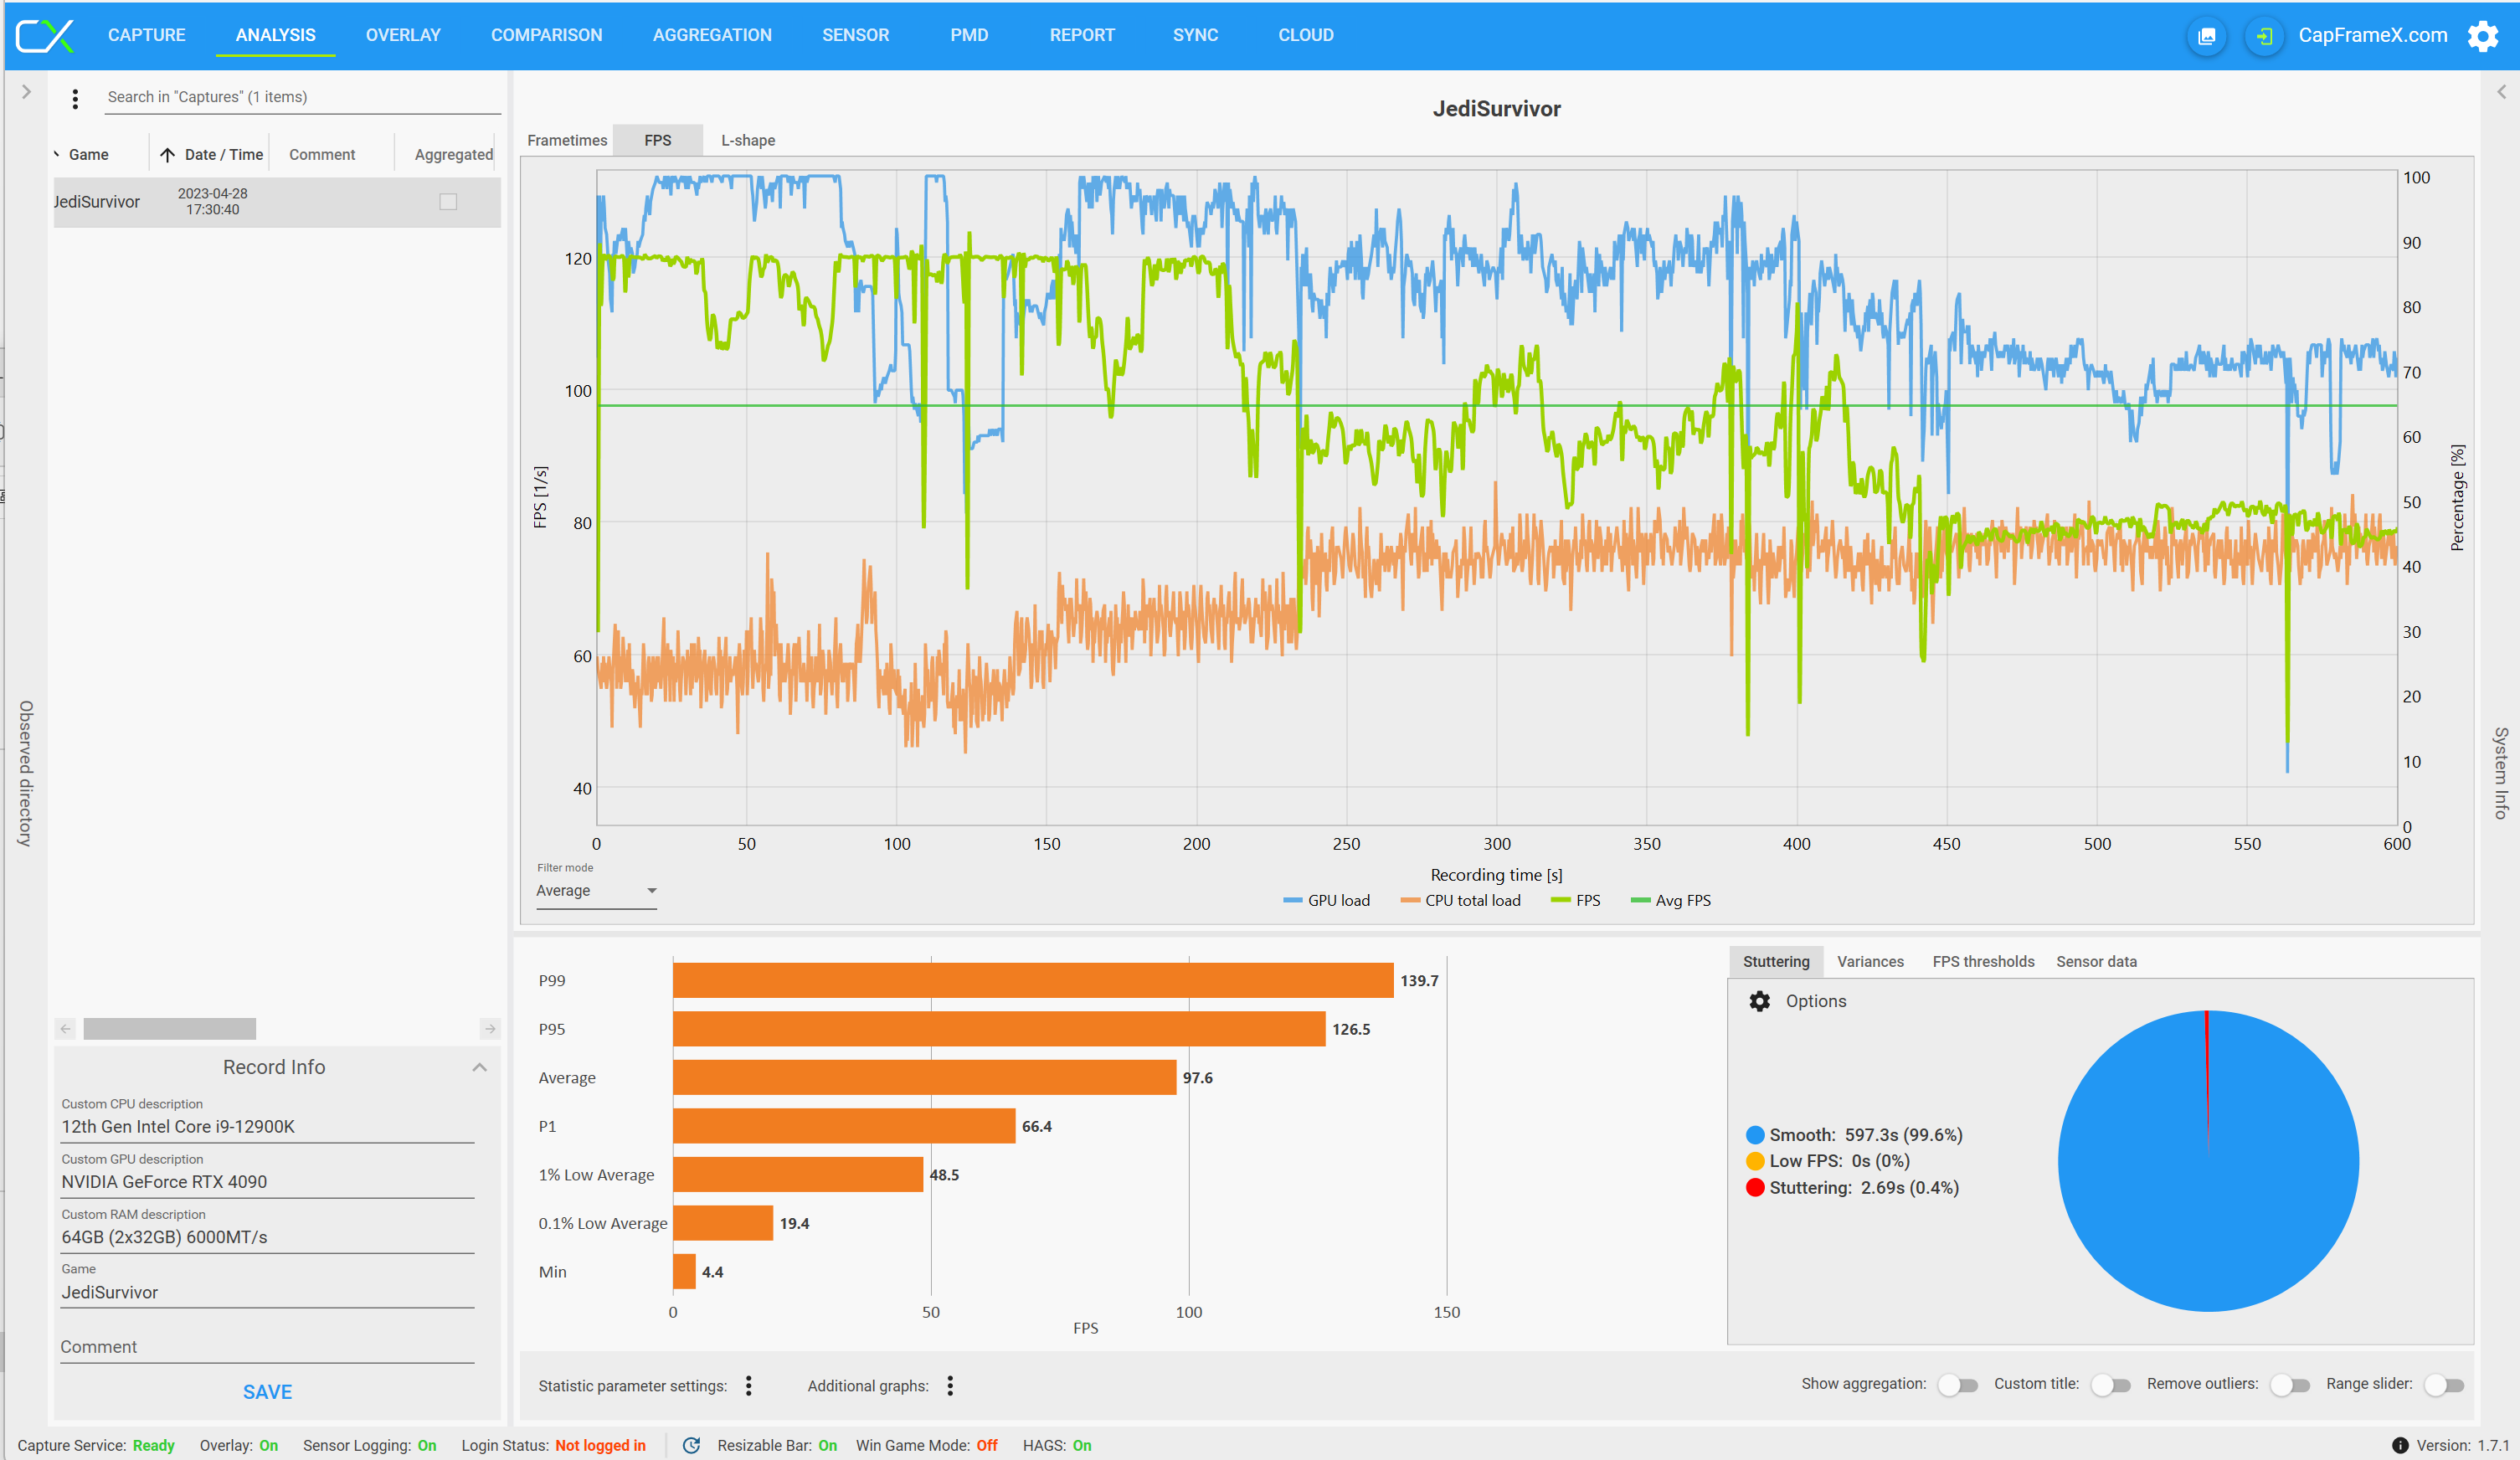2520x1460 pixels.
Task: Edit the Custom RAM description field
Action: coord(267,1237)
